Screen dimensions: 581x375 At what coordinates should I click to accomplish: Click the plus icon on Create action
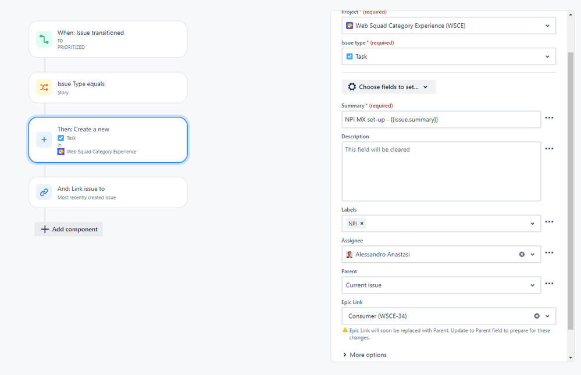point(44,140)
